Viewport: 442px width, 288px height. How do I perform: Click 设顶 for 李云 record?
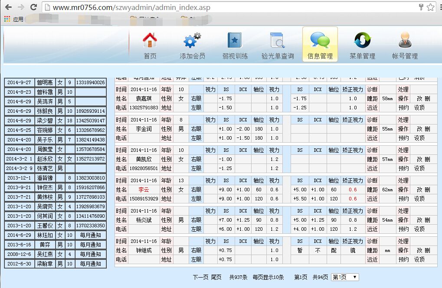pyautogui.click(x=419, y=199)
